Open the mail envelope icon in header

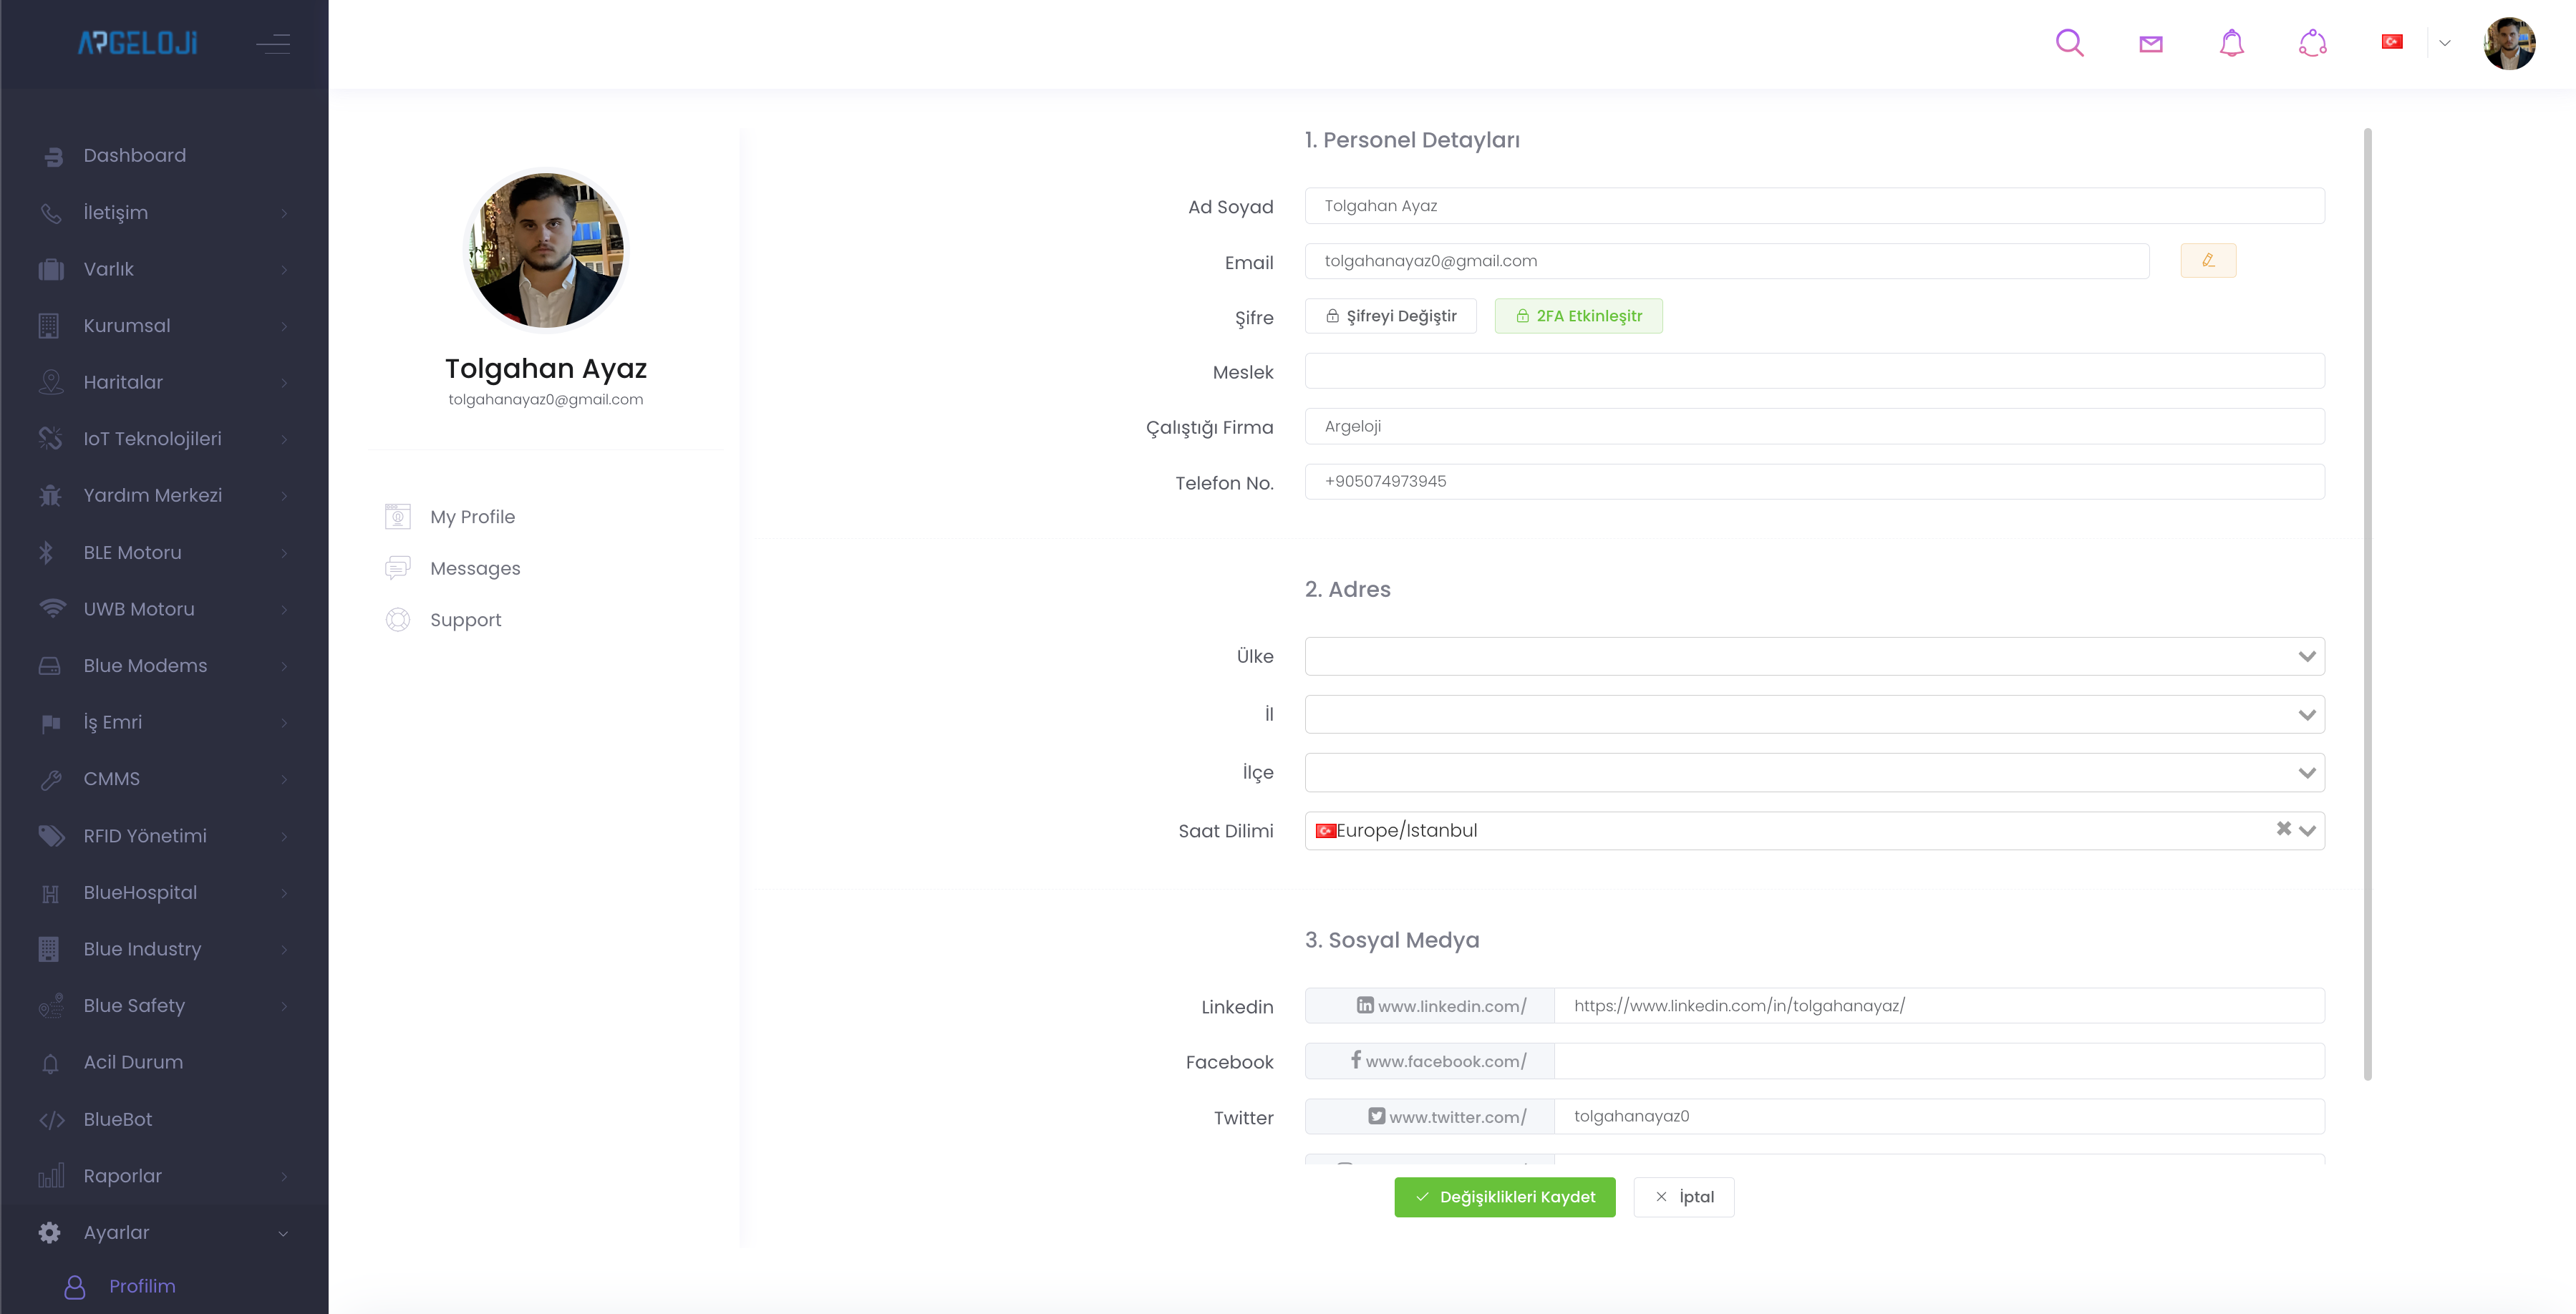(x=2150, y=43)
